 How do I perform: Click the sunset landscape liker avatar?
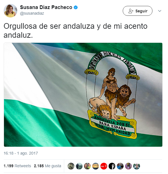click(96, 166)
